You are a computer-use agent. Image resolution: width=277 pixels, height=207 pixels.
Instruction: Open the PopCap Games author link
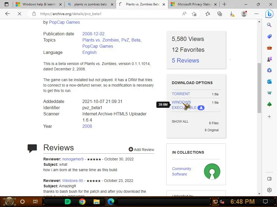click(x=64, y=22)
